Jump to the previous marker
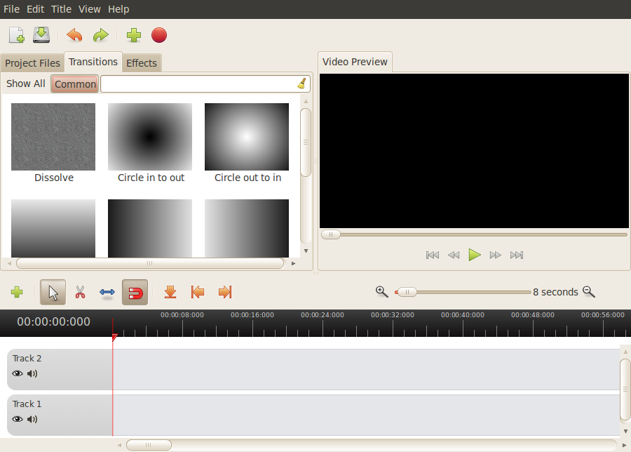Viewport: 631px width, 452px height. point(197,292)
